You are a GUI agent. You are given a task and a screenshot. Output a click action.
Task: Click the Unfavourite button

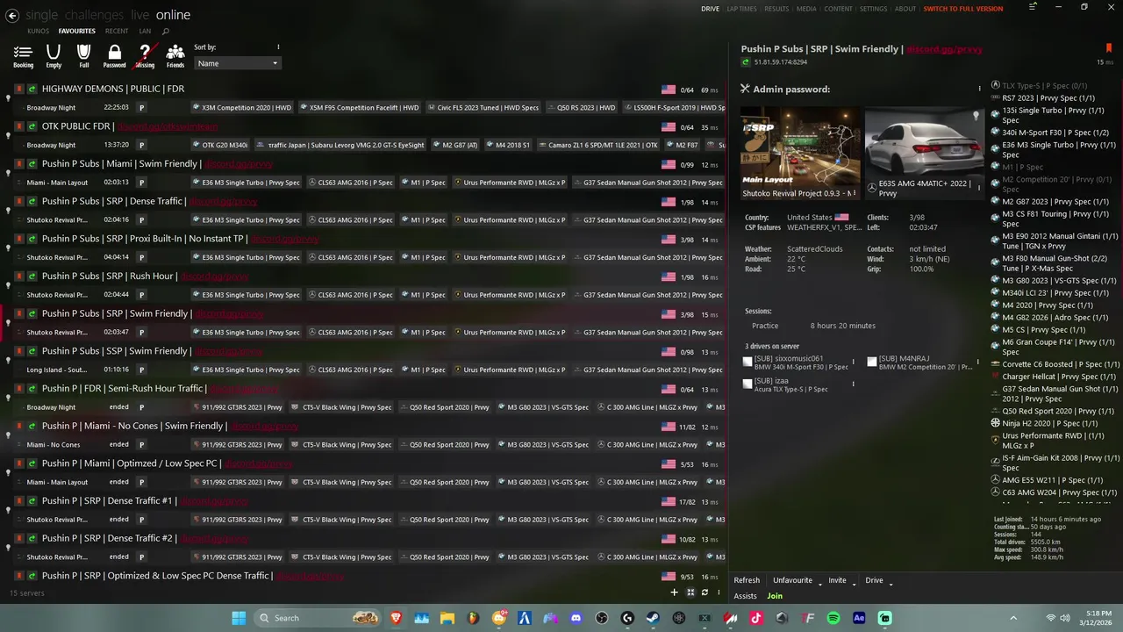pyautogui.click(x=792, y=580)
